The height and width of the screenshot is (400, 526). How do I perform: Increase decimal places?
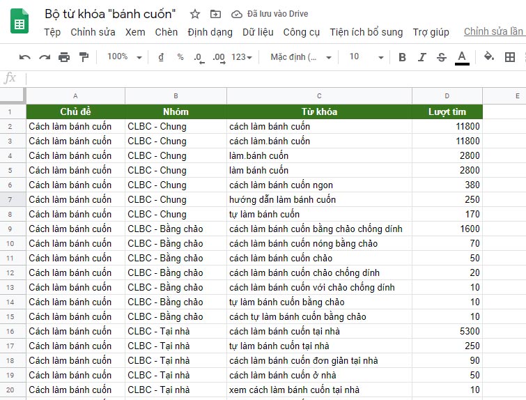[x=219, y=58]
